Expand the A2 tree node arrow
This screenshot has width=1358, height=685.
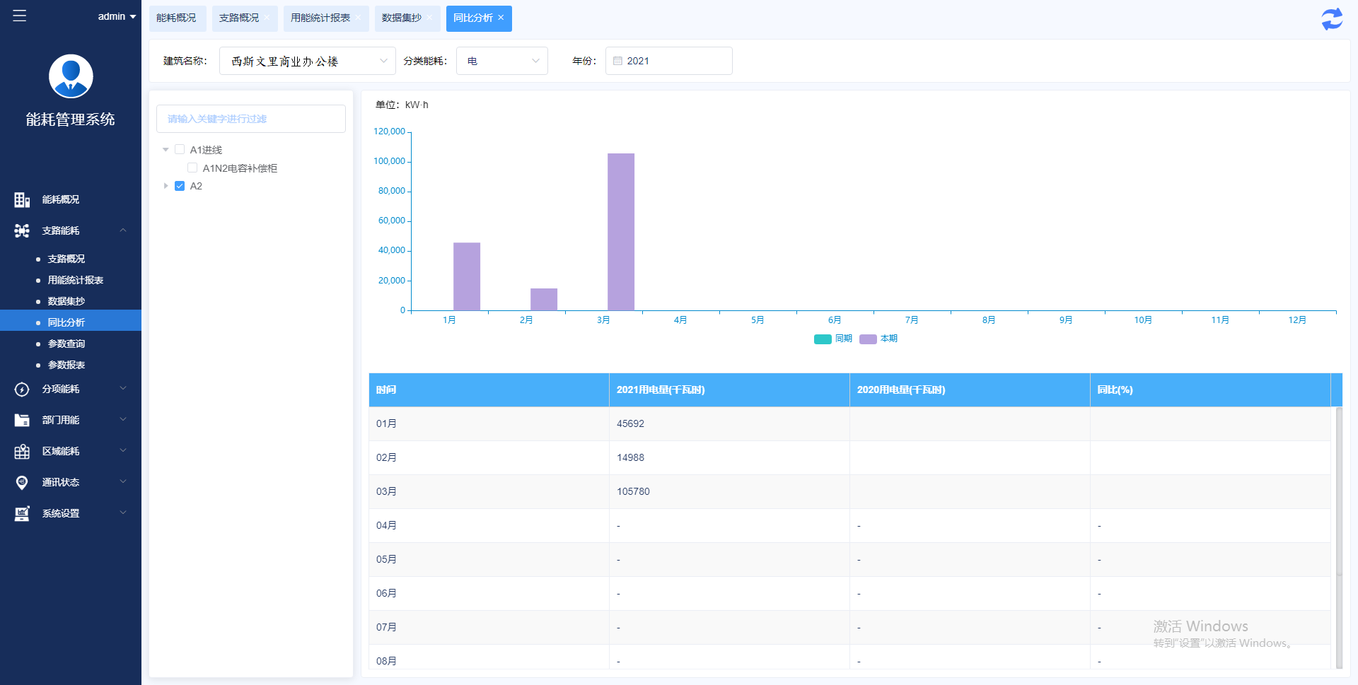[x=166, y=186]
